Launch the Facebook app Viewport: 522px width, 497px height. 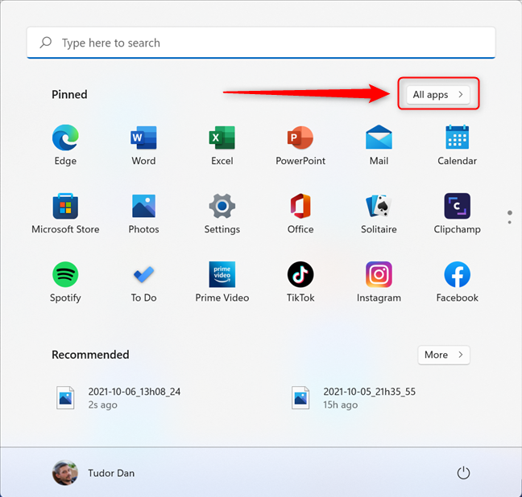(457, 282)
